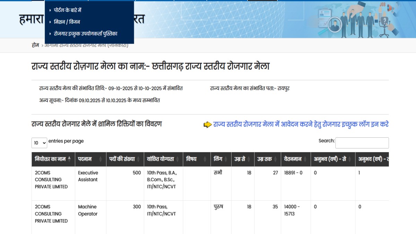Screen dimensions: 416x234
Task: Open रोजगार इच्छुक लॉग इन application link
Action: tap(301, 124)
